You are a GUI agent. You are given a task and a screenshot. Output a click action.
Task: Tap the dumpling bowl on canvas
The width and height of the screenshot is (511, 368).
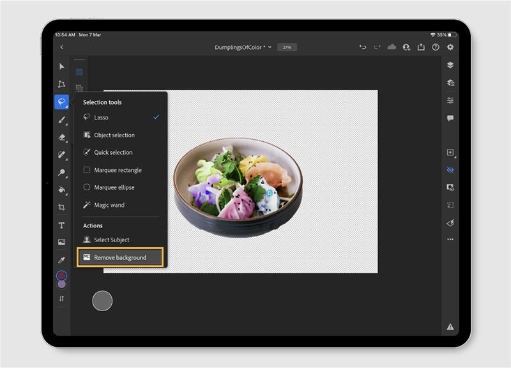pyautogui.click(x=238, y=187)
